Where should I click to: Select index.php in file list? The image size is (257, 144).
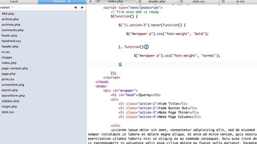tap(9, 63)
